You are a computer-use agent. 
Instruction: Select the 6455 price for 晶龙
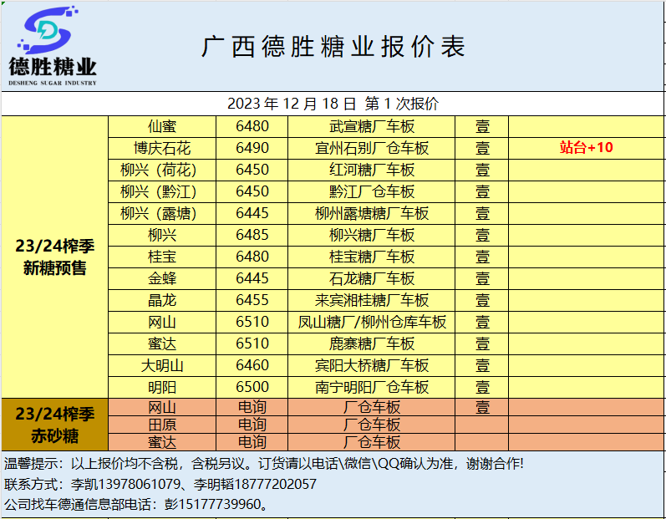[252, 301]
